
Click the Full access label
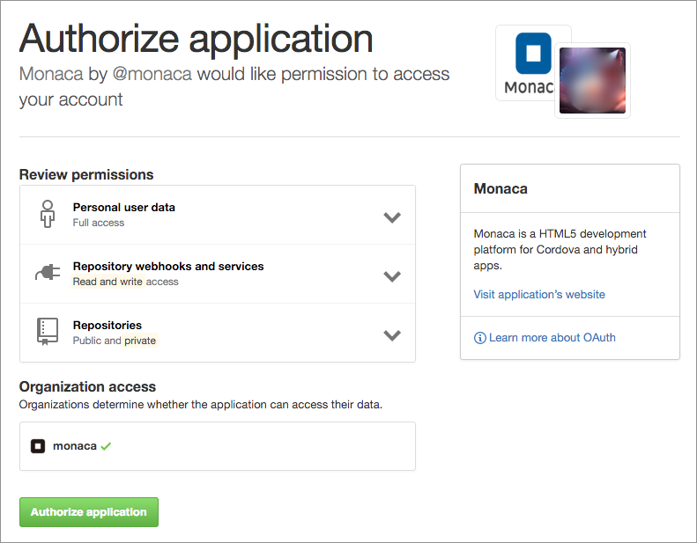click(x=99, y=223)
